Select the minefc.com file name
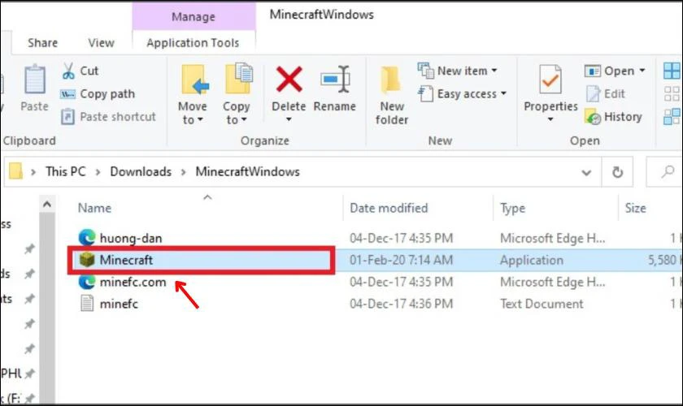 (x=133, y=282)
